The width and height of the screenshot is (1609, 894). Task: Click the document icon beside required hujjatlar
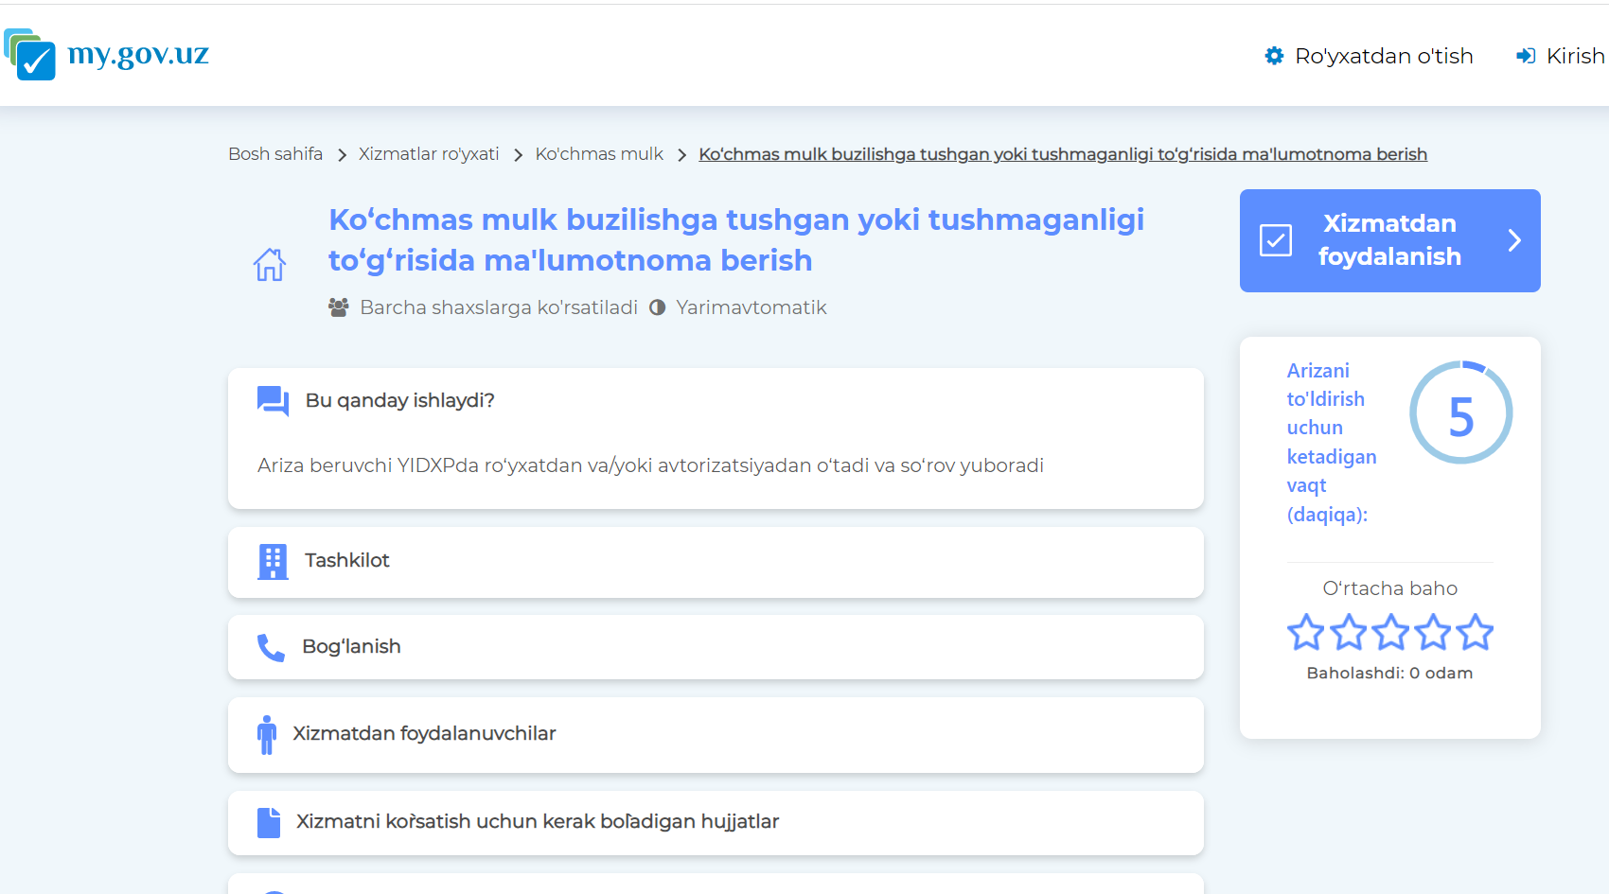(269, 822)
